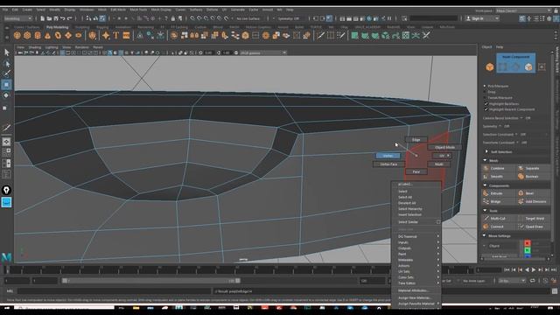This screenshot has height=315, width=560.
Task: Click the orange object mode cube icon
Action: [490, 66]
